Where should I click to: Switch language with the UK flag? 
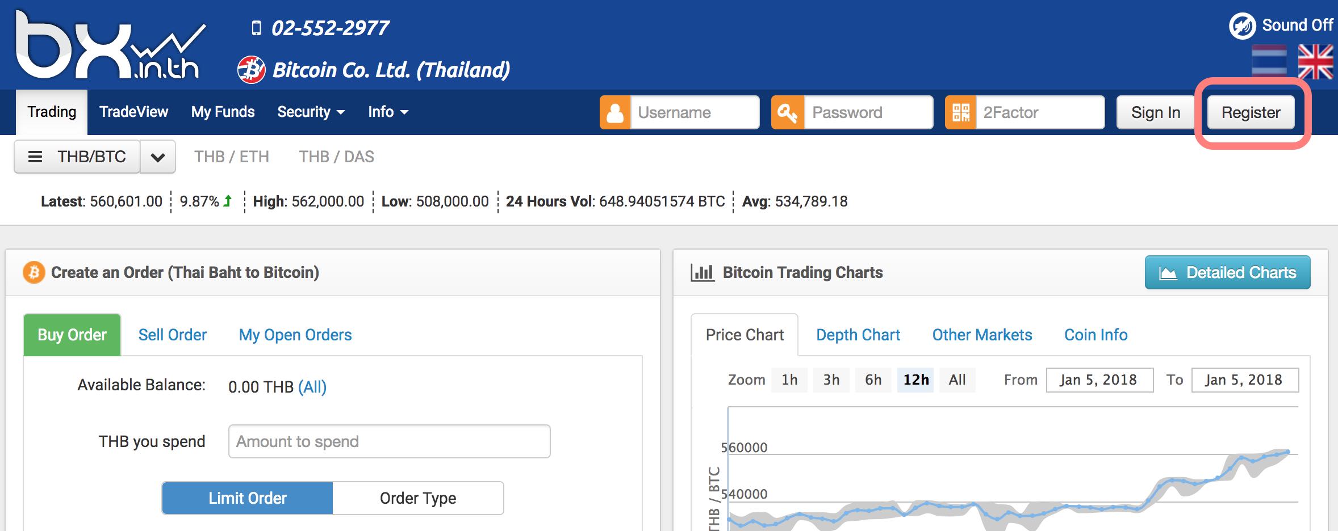pos(1315,61)
